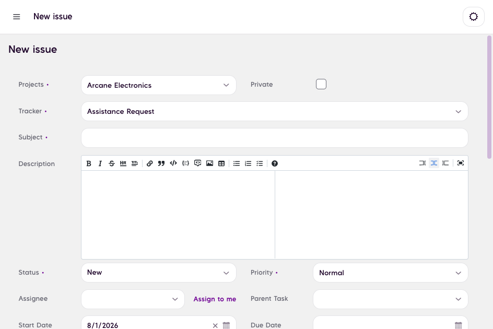Insert a code block with braces
The image size is (493, 329).
tap(185, 163)
